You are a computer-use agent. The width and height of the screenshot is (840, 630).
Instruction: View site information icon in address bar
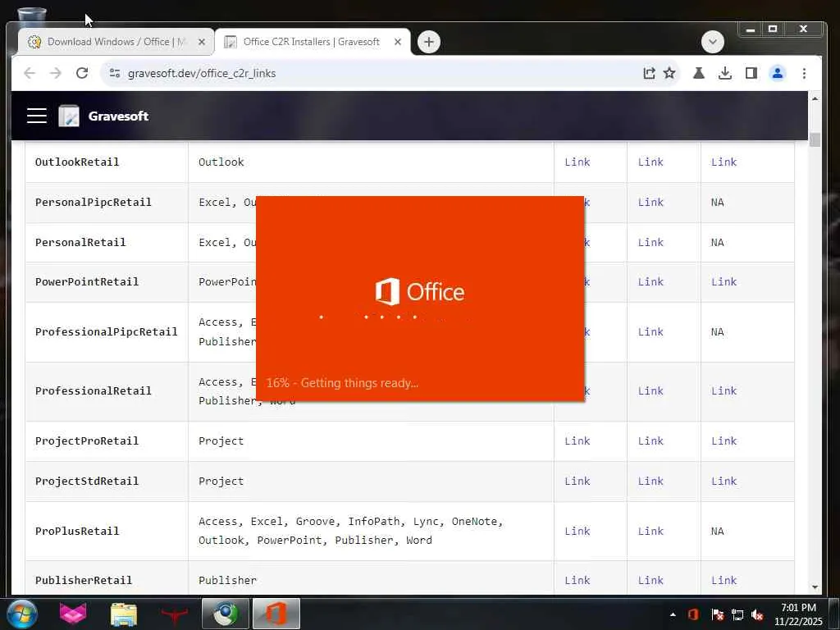click(x=114, y=73)
